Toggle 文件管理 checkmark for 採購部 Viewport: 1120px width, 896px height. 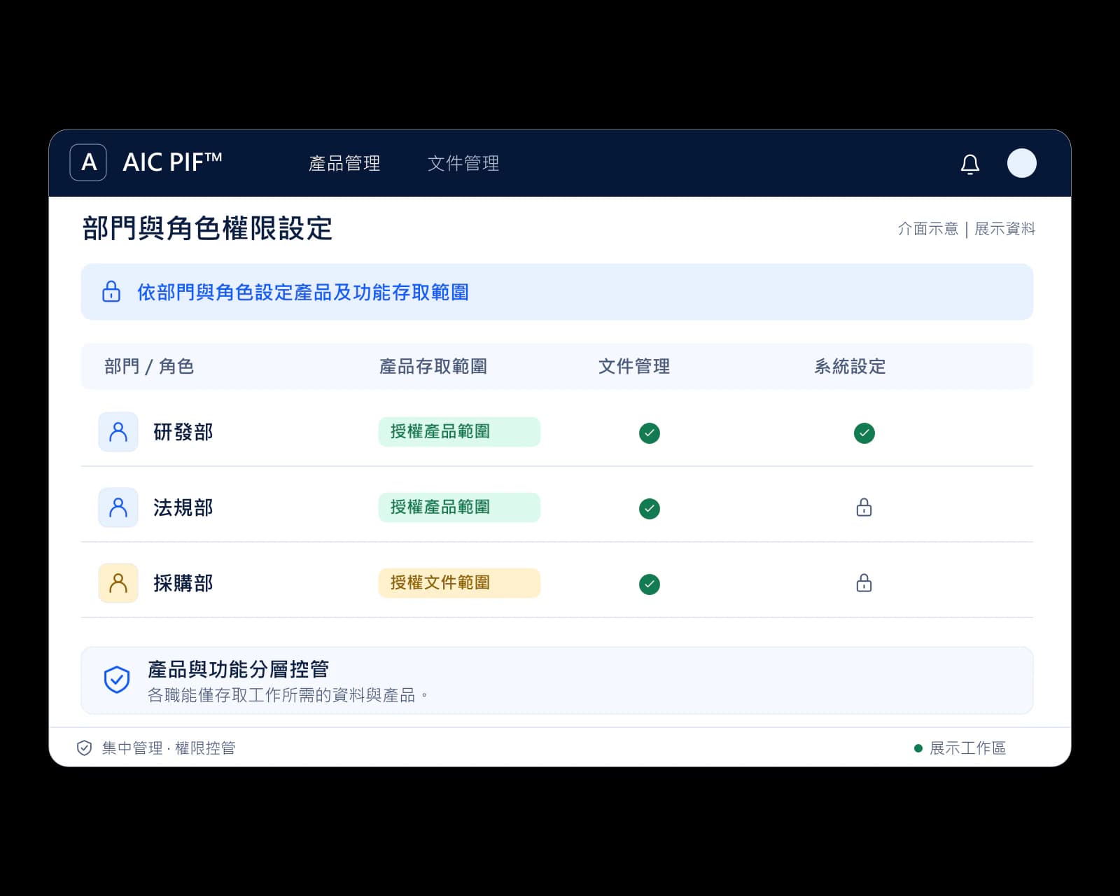(650, 584)
